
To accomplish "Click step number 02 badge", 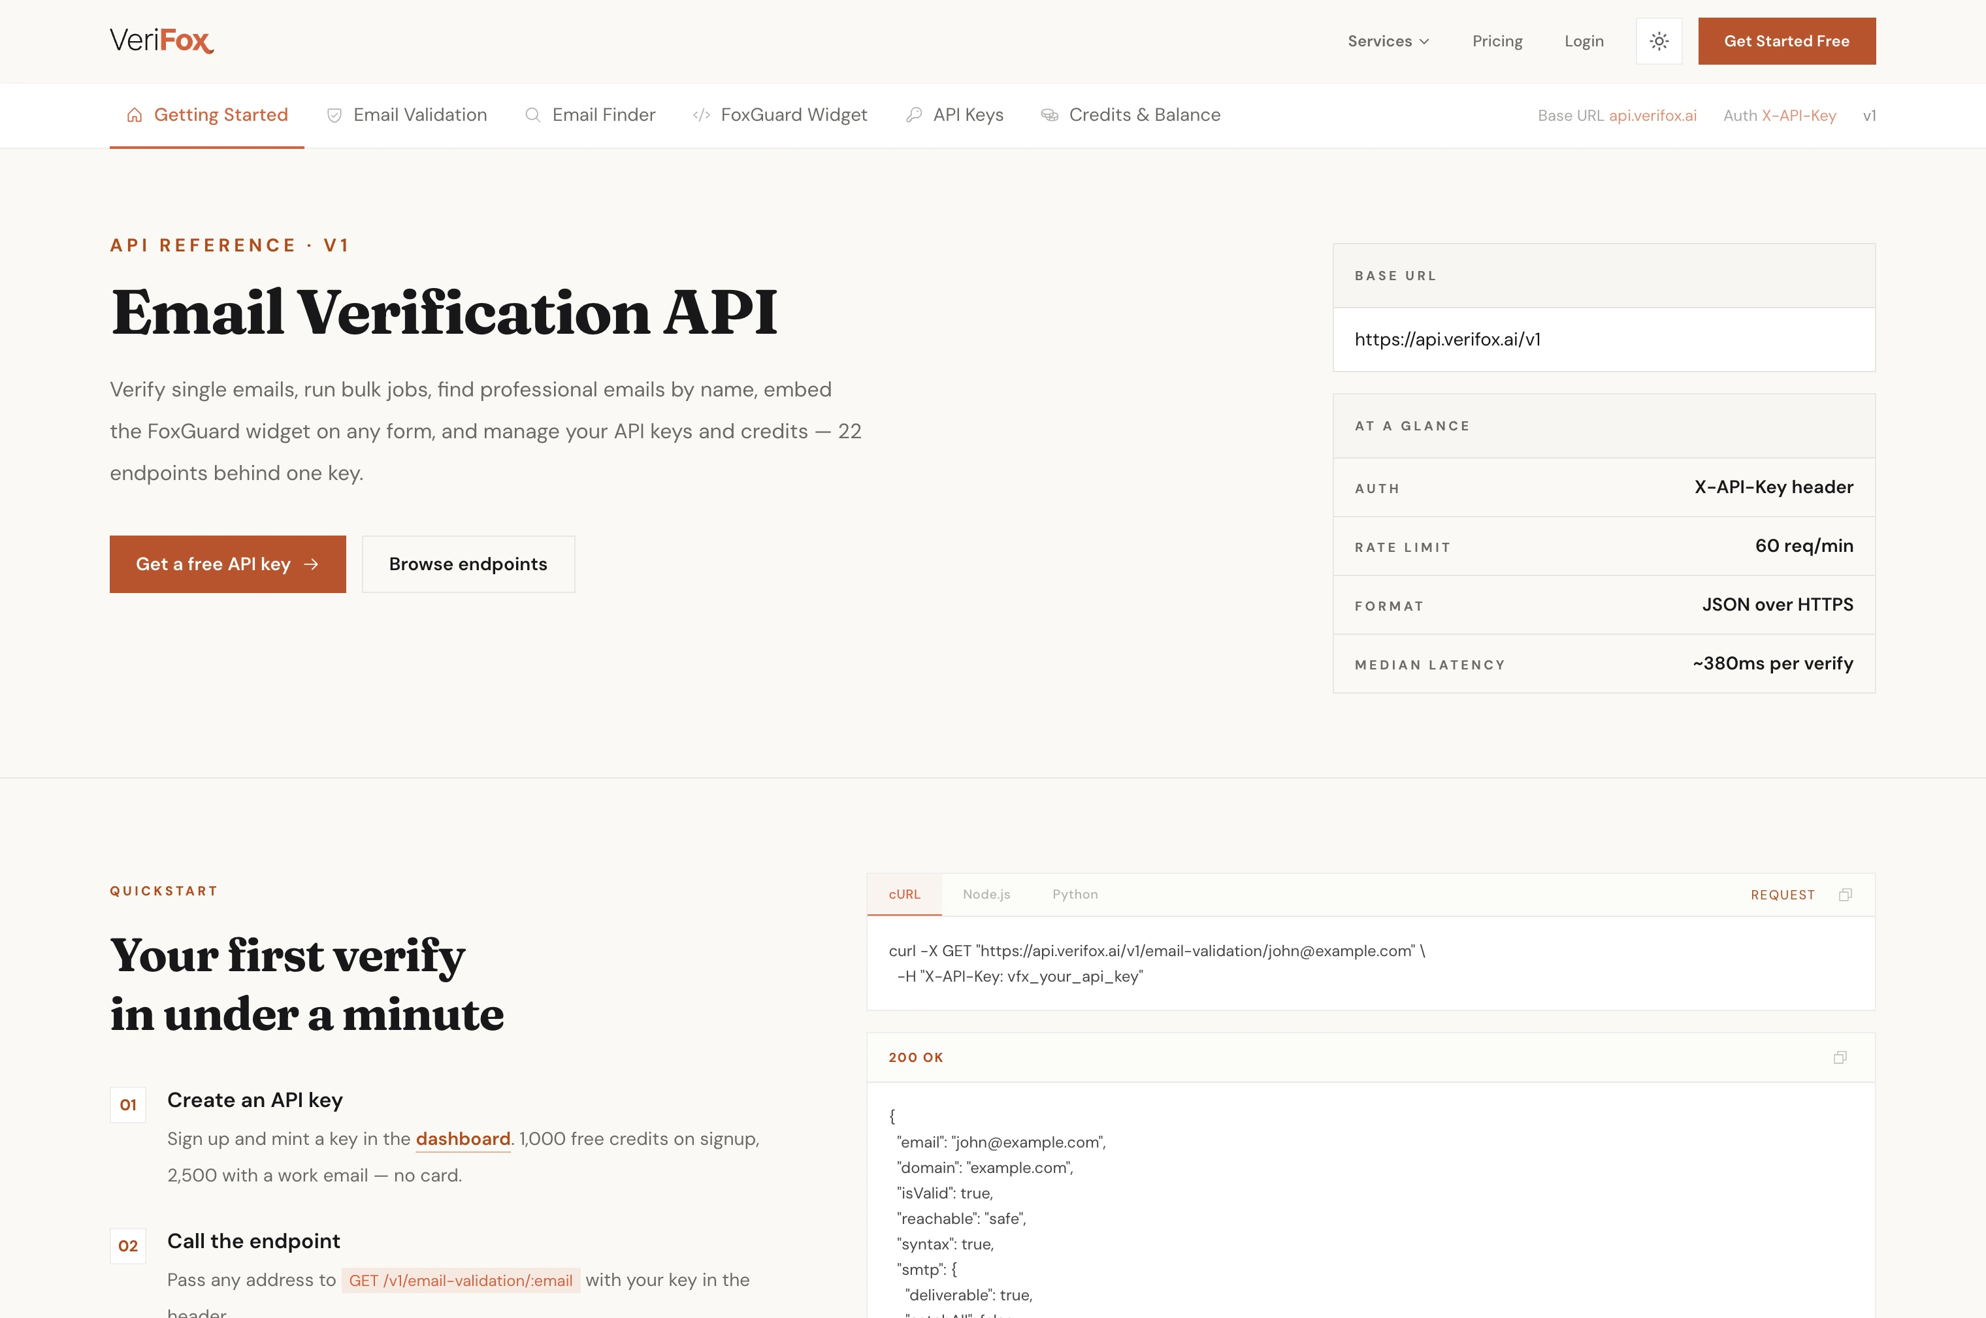I will tap(128, 1246).
